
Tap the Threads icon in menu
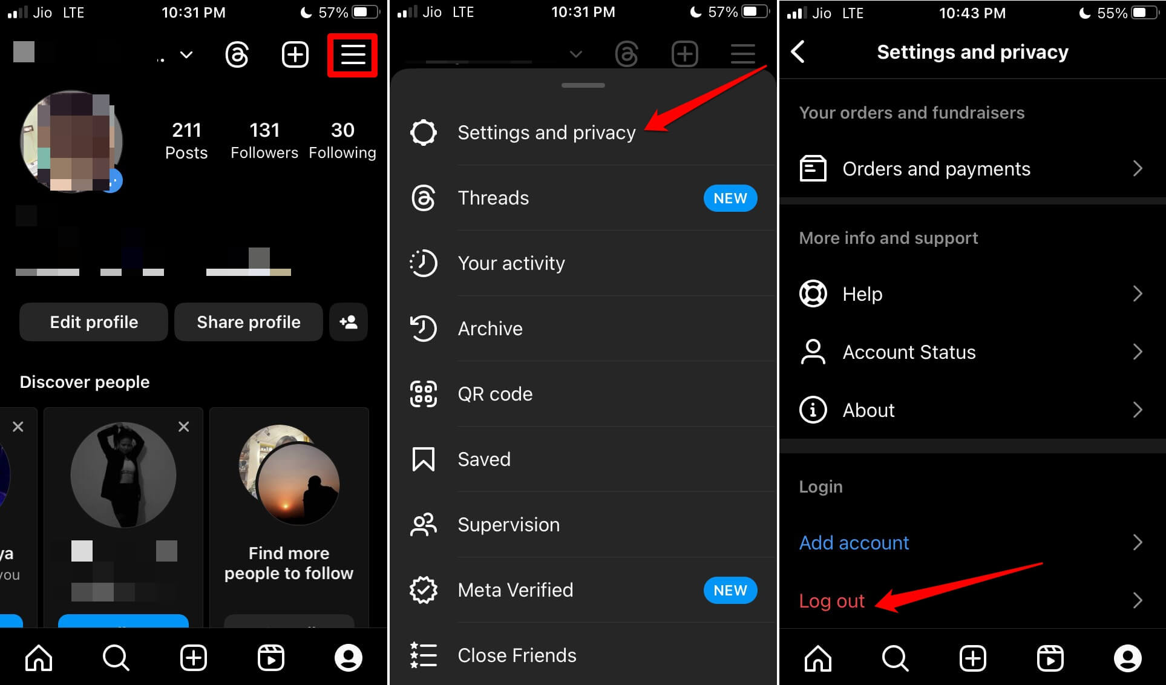click(424, 197)
